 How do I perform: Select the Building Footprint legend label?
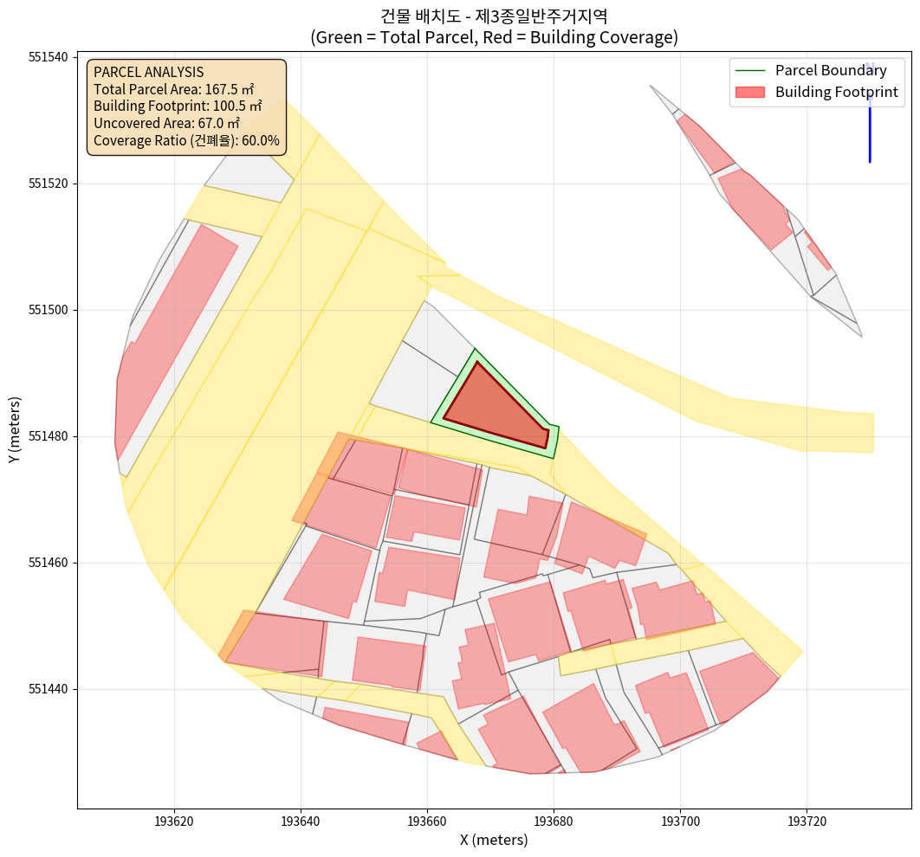[836, 92]
